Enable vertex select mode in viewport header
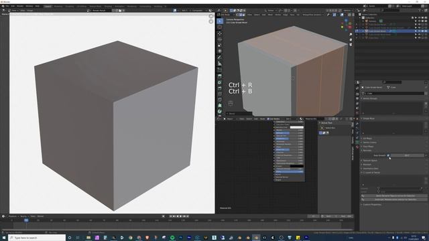Screen dimensions: 429x241 (237, 15)
